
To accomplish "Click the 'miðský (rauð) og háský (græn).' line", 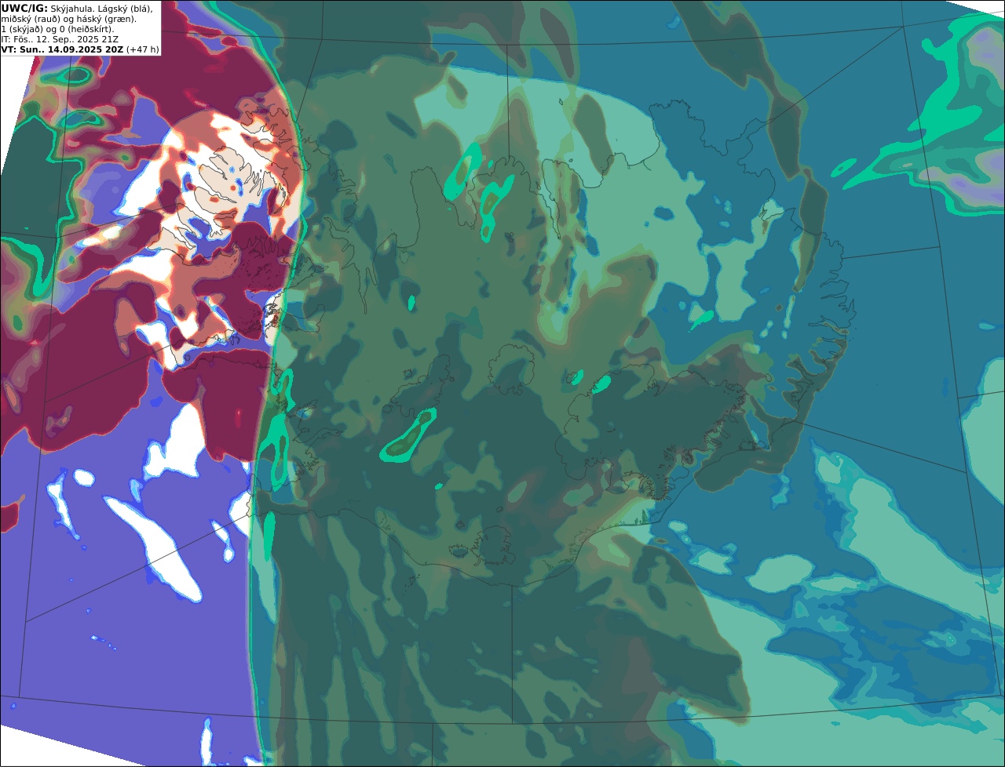I will (68, 18).
